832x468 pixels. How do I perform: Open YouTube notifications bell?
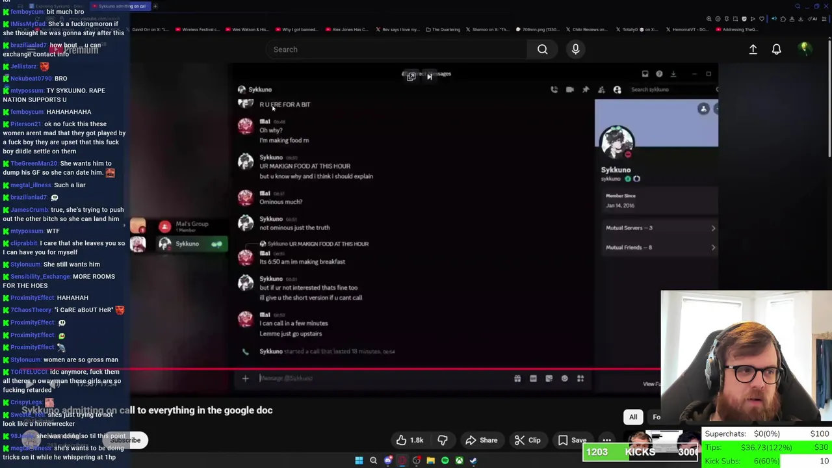pos(776,49)
